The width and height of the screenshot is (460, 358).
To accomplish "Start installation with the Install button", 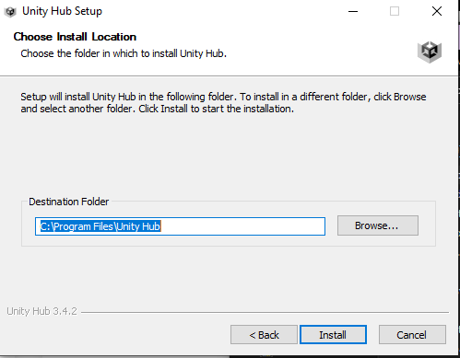I will tap(333, 335).
